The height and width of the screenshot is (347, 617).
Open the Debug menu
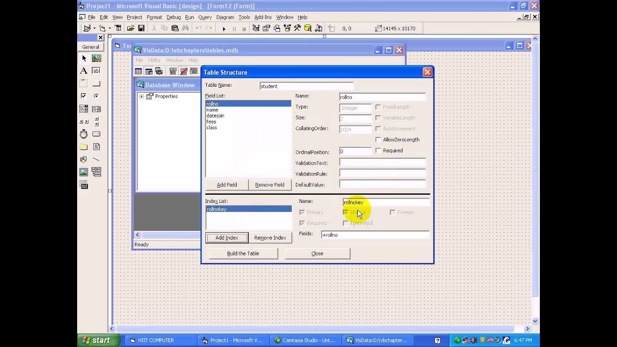[x=174, y=17]
